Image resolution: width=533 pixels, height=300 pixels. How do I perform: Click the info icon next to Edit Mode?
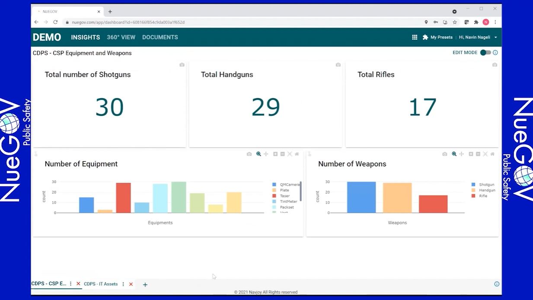tap(495, 53)
